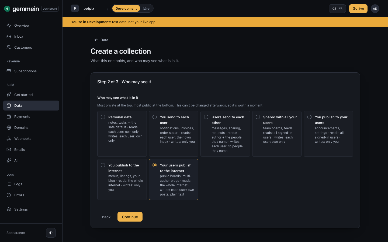
Task: Open the AD account avatar
Action: [x=375, y=9]
